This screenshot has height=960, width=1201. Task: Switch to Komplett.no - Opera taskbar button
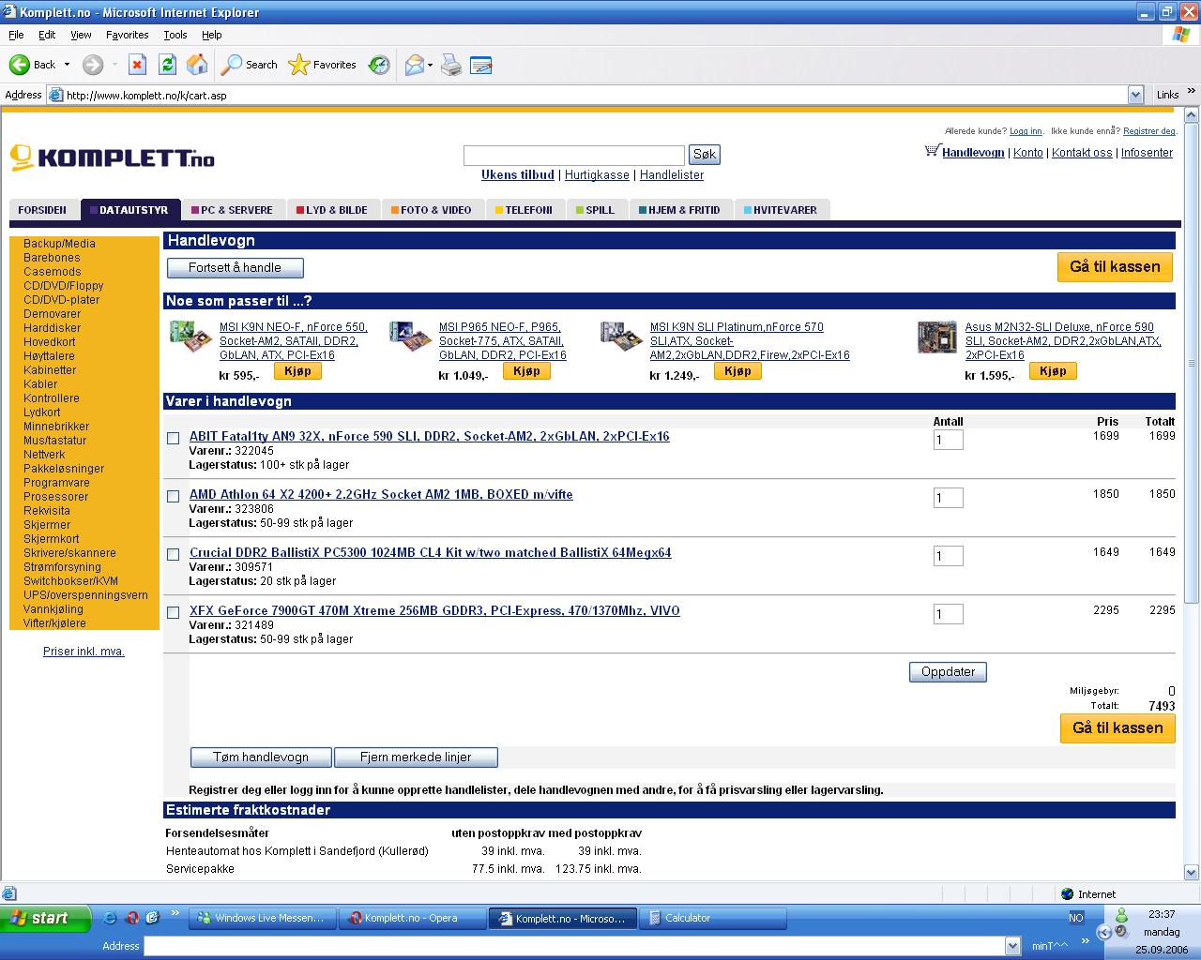click(413, 919)
